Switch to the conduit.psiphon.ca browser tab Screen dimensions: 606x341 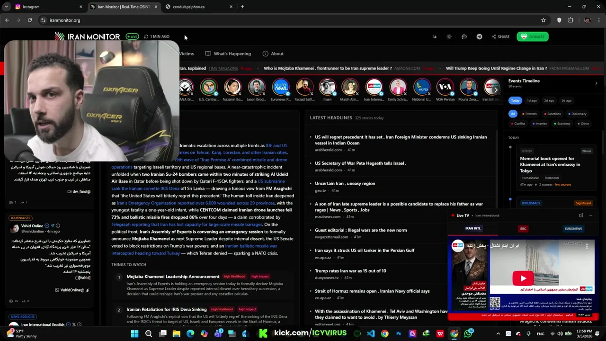199,7
